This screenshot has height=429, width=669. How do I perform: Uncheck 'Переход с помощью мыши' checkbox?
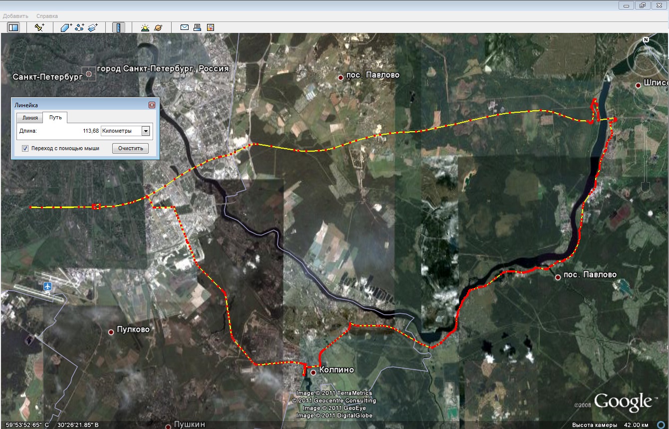(25, 148)
